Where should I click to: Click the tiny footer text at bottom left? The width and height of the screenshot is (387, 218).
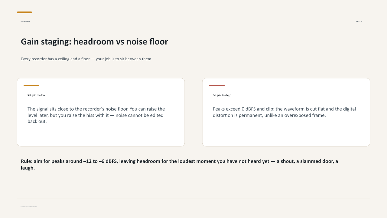[29, 207]
